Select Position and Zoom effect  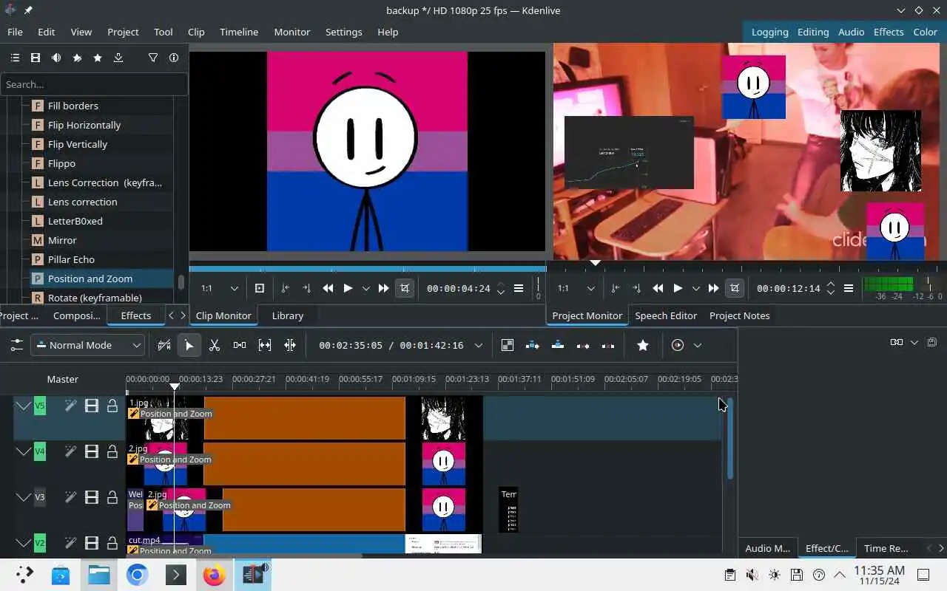(90, 279)
